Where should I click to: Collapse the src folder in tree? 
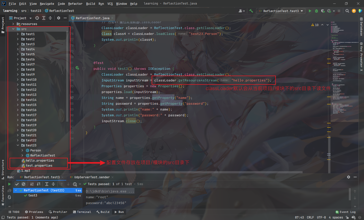coord(13,29)
